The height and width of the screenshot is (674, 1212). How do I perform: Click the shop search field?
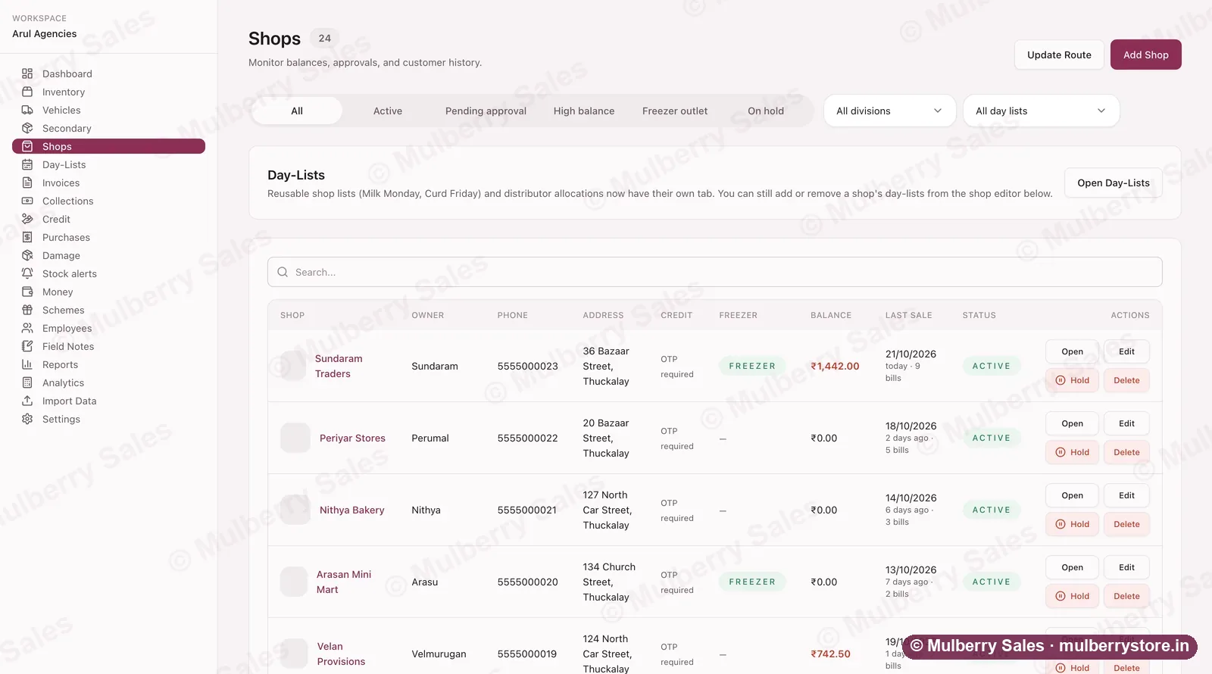(x=714, y=272)
